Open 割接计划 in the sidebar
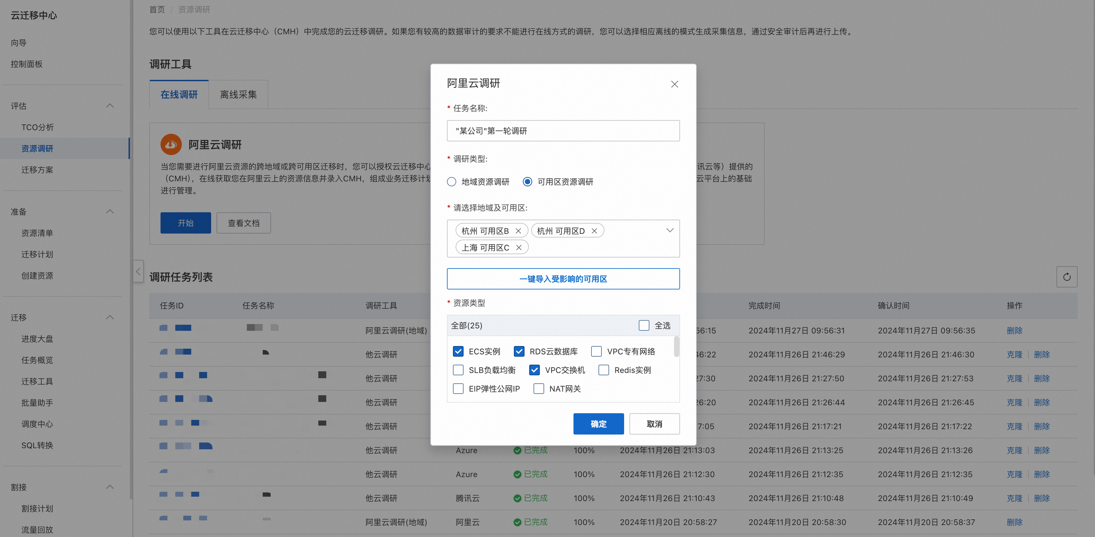1095x537 pixels. (37, 508)
